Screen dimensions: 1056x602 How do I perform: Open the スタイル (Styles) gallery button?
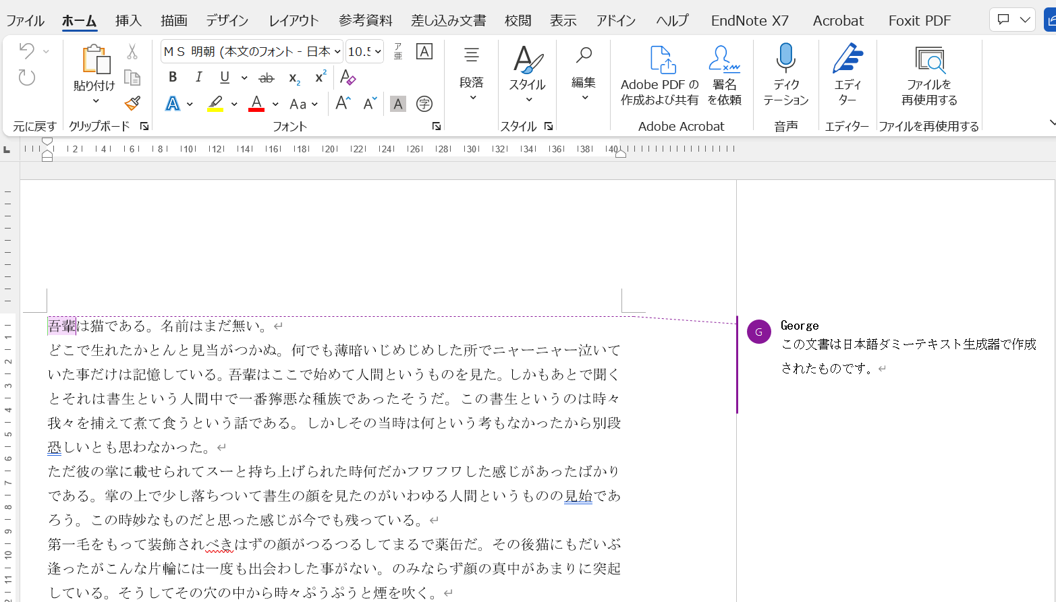pyautogui.click(x=527, y=74)
